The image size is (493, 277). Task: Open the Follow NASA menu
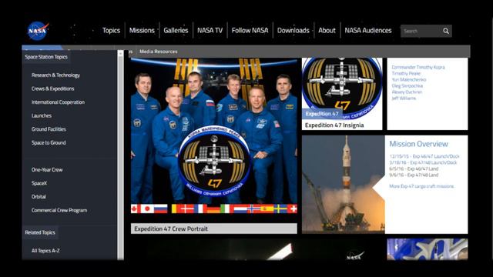pyautogui.click(x=250, y=31)
